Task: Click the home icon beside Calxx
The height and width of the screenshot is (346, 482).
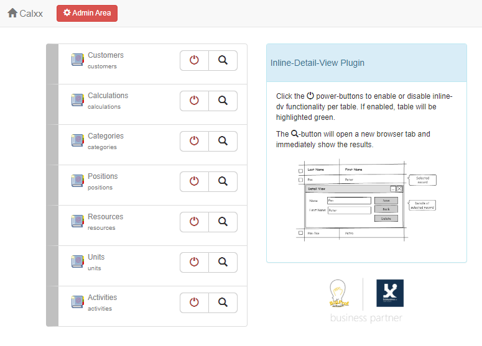Action: click(x=12, y=13)
